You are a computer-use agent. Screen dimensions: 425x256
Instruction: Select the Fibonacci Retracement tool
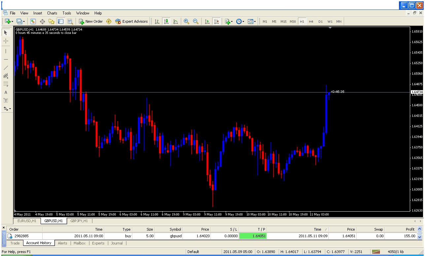[x=6, y=84]
